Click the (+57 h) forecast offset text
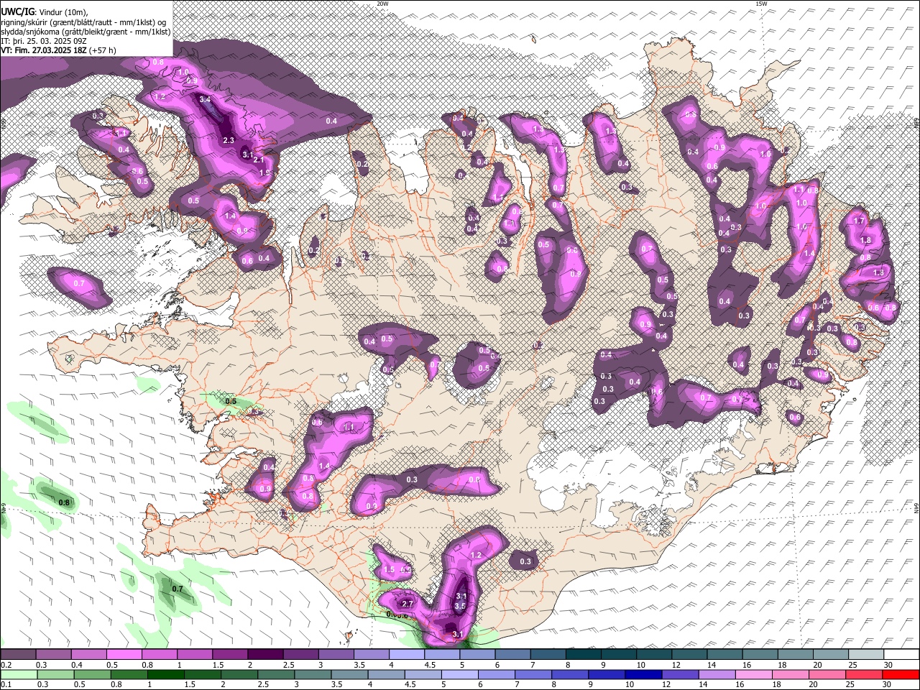Image resolution: width=920 pixels, height=690 pixels. 103,50
